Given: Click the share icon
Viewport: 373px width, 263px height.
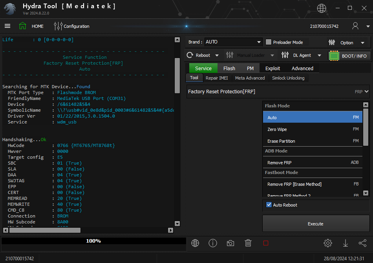Looking at the screenshot, I should coord(362,243).
